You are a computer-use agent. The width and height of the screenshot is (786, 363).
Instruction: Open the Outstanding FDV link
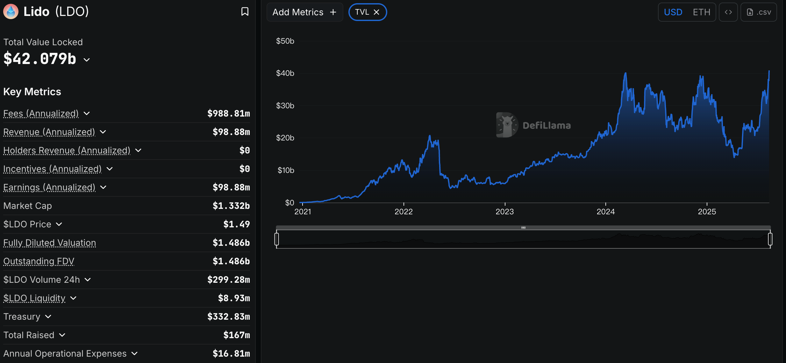[x=39, y=261]
